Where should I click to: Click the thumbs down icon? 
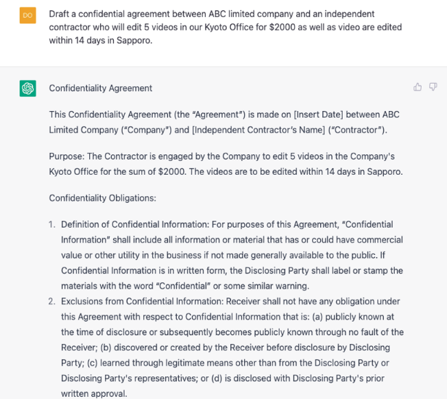coord(433,87)
